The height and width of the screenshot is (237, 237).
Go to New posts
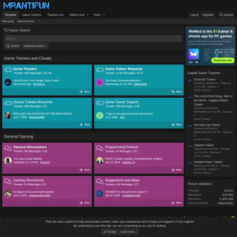pyautogui.click(x=8, y=21)
